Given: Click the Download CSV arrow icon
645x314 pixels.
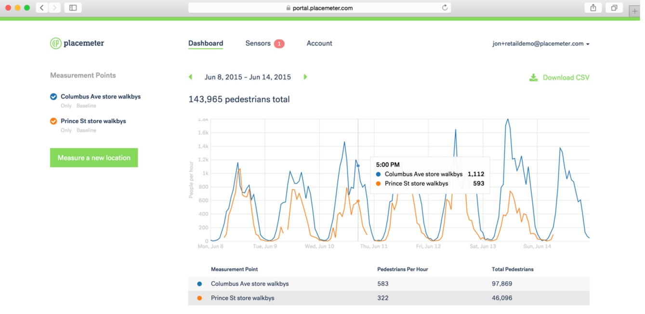Looking at the screenshot, I should 533,78.
